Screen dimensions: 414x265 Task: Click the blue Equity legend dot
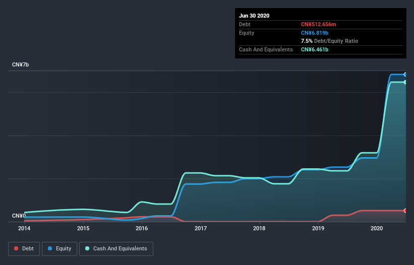point(50,248)
